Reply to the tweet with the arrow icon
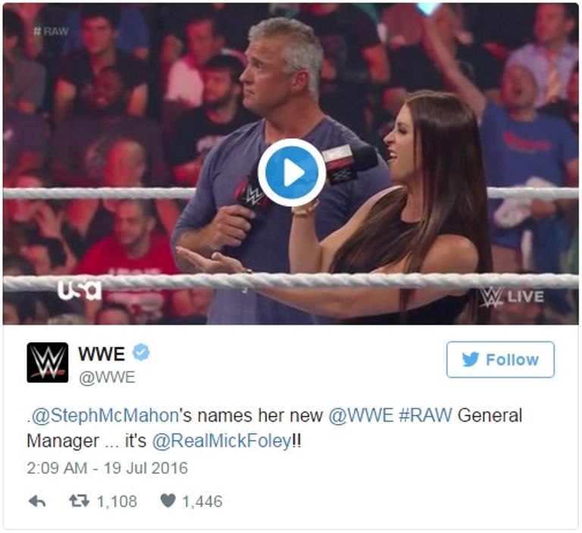Screen dimensions: 582x533 [x=37, y=501]
